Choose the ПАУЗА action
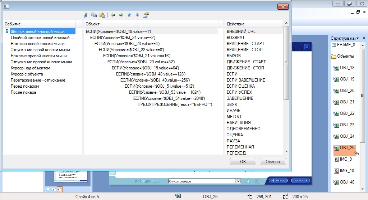Viewport: 368px width, 200px height. pyautogui.click(x=233, y=141)
